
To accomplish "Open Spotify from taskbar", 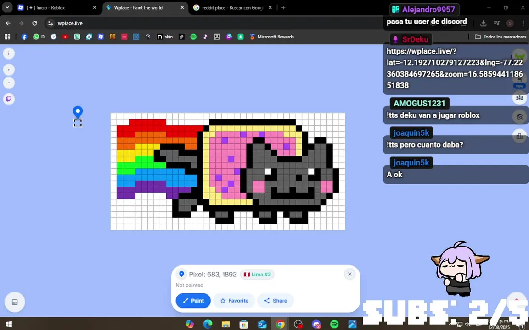I will (334, 324).
